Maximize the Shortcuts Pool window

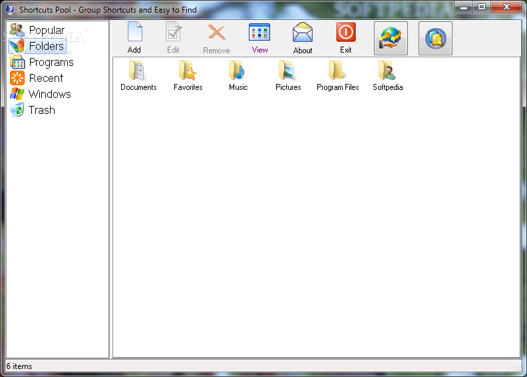click(x=482, y=7)
